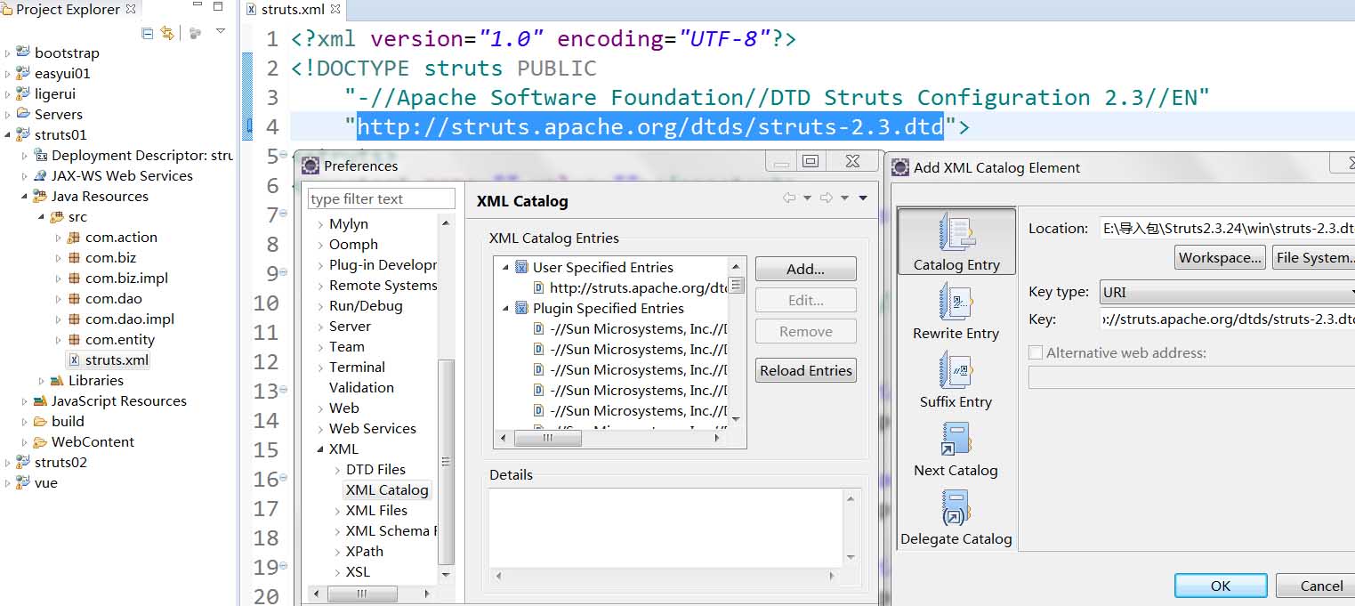
Task: Click Workspace... button
Action: tap(1221, 258)
